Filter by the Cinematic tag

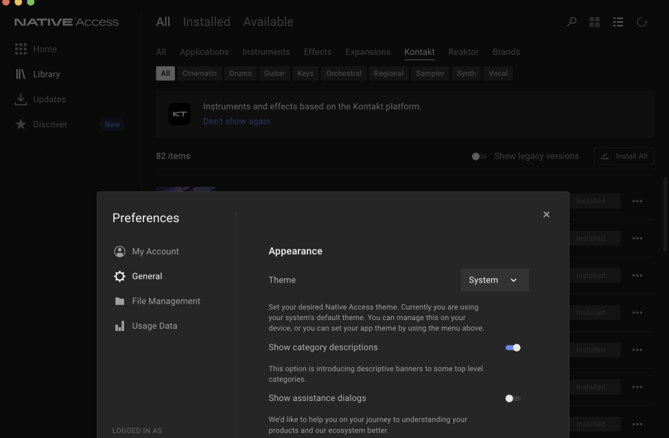coord(199,73)
